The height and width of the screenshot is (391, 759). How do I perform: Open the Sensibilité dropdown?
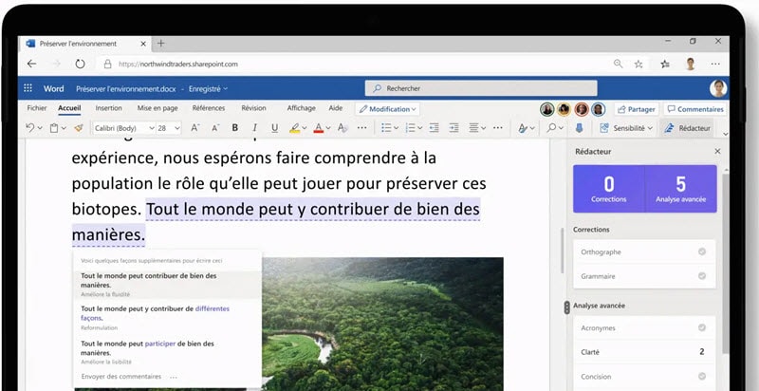(626, 128)
